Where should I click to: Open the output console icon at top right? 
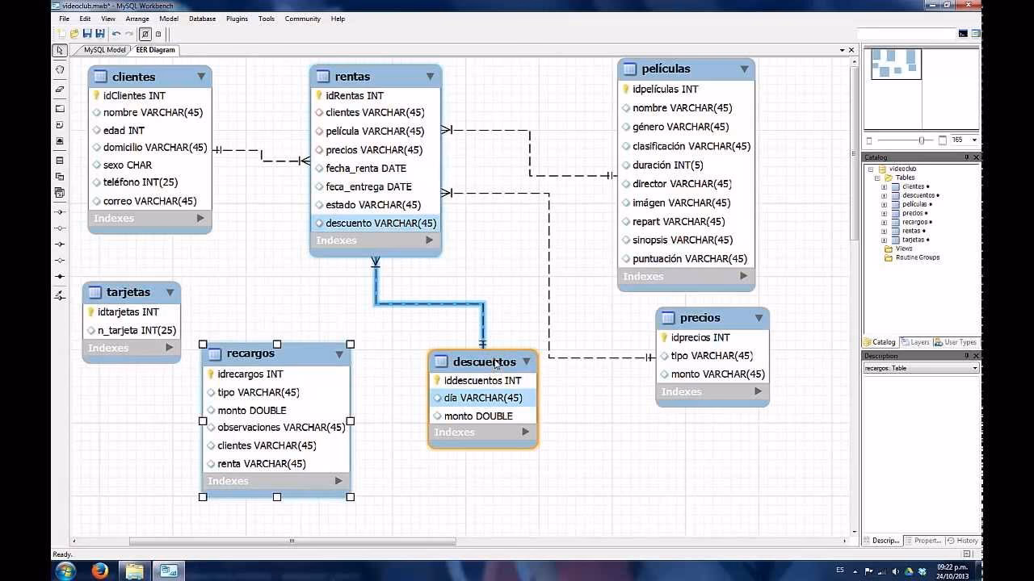pos(963,34)
